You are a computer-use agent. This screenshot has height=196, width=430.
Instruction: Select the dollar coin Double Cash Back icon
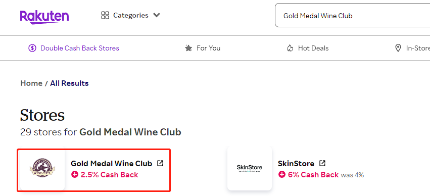(32, 48)
